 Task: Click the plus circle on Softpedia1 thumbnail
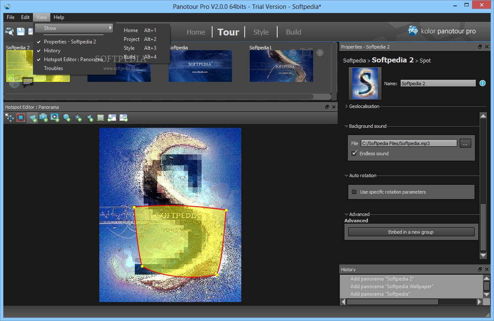(x=320, y=53)
